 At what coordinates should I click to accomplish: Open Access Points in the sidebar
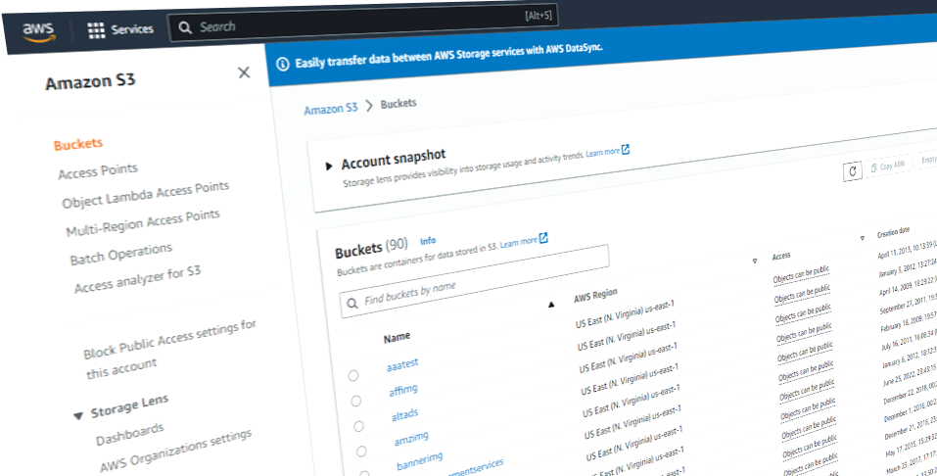pyautogui.click(x=98, y=171)
